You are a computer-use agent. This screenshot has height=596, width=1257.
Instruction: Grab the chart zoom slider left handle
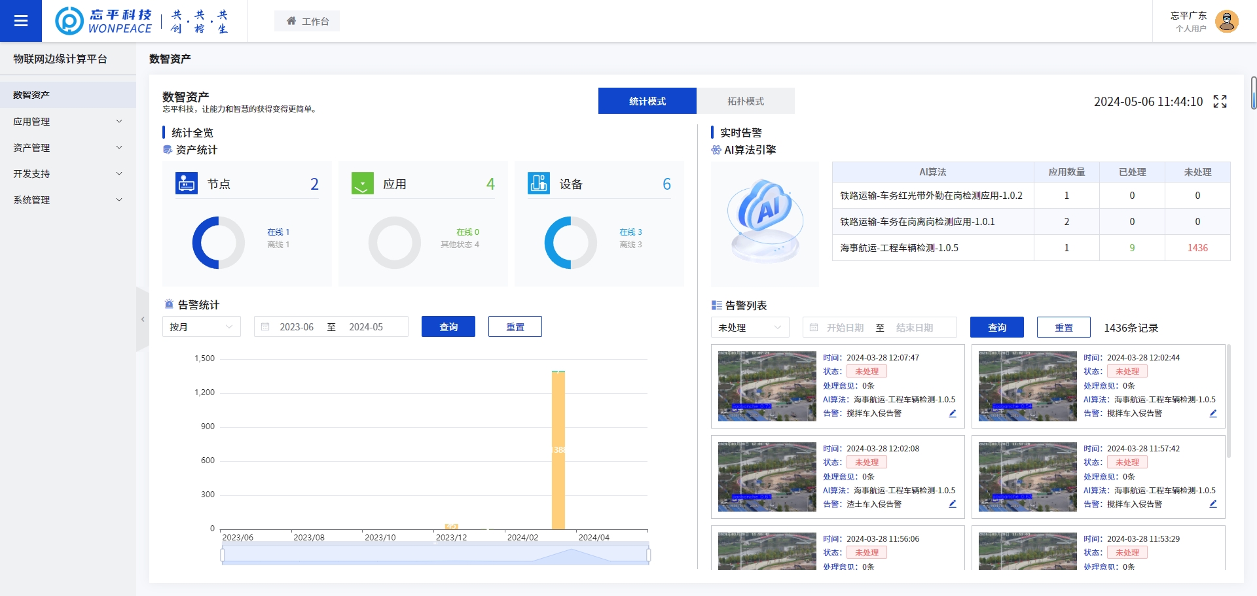click(x=223, y=555)
